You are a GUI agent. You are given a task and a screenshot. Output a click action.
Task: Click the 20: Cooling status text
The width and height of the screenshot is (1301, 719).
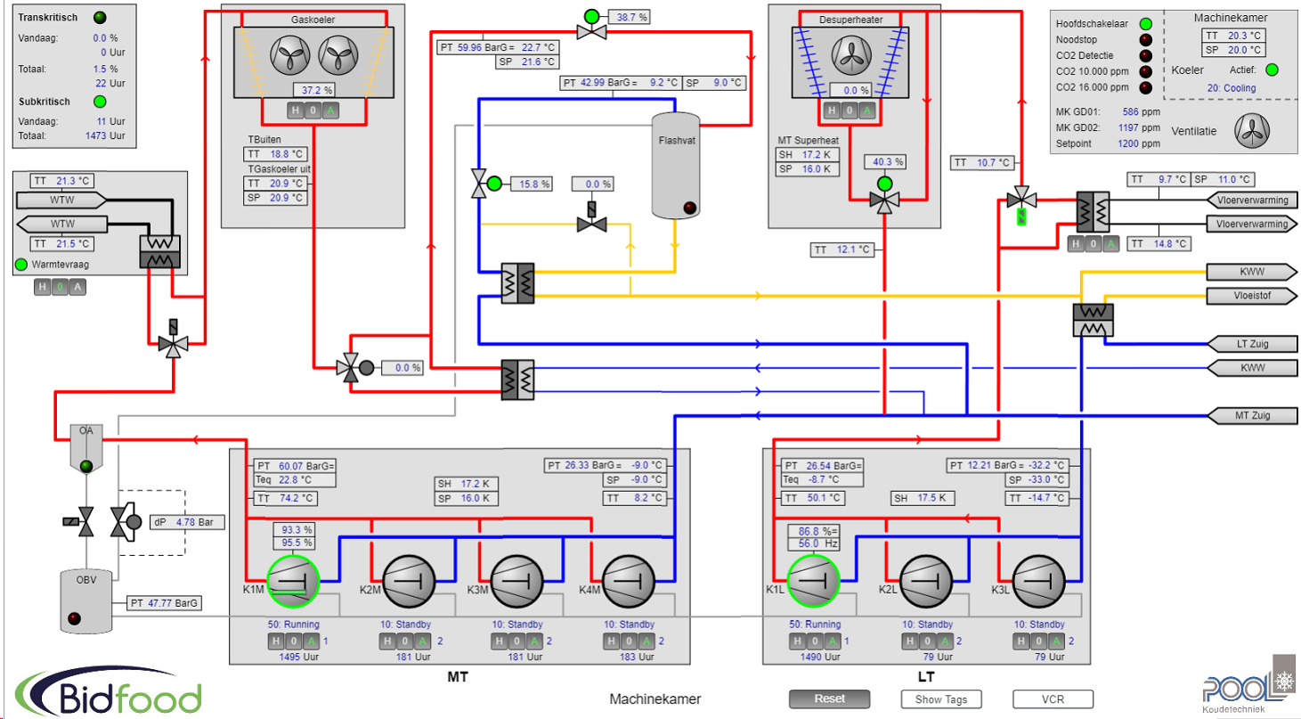pos(1232,88)
